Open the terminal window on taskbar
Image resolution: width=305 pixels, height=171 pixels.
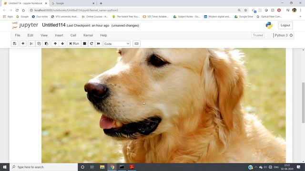point(122,167)
